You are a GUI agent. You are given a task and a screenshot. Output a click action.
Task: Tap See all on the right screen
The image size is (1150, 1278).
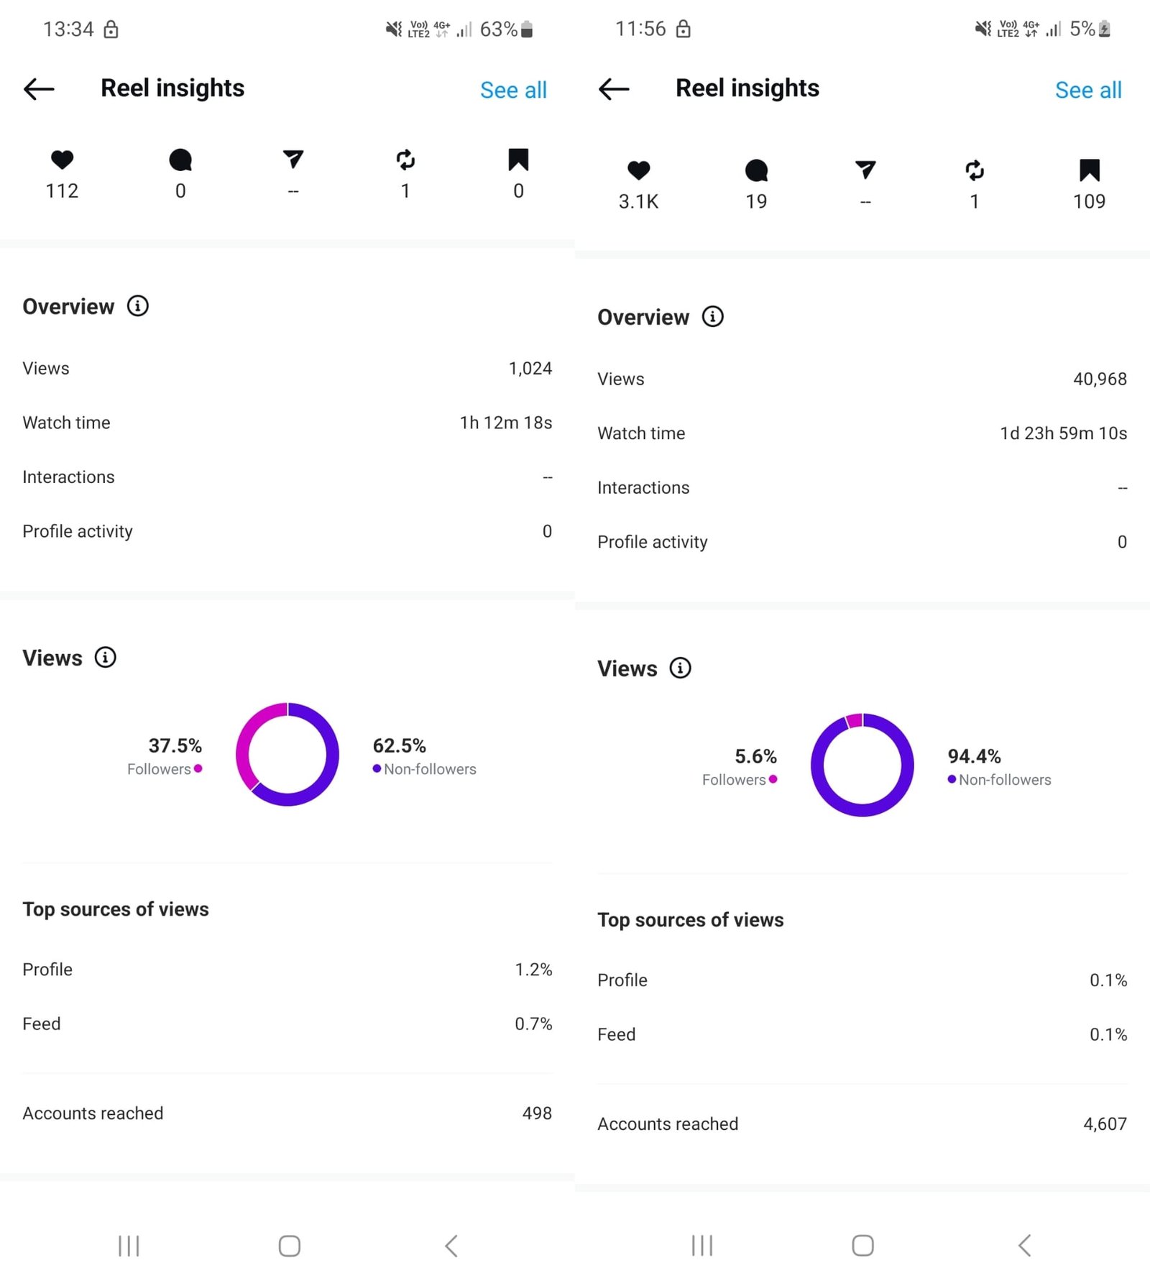point(1088,90)
